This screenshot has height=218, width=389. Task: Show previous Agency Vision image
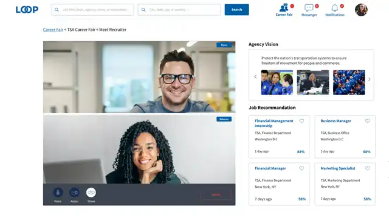tap(255, 77)
